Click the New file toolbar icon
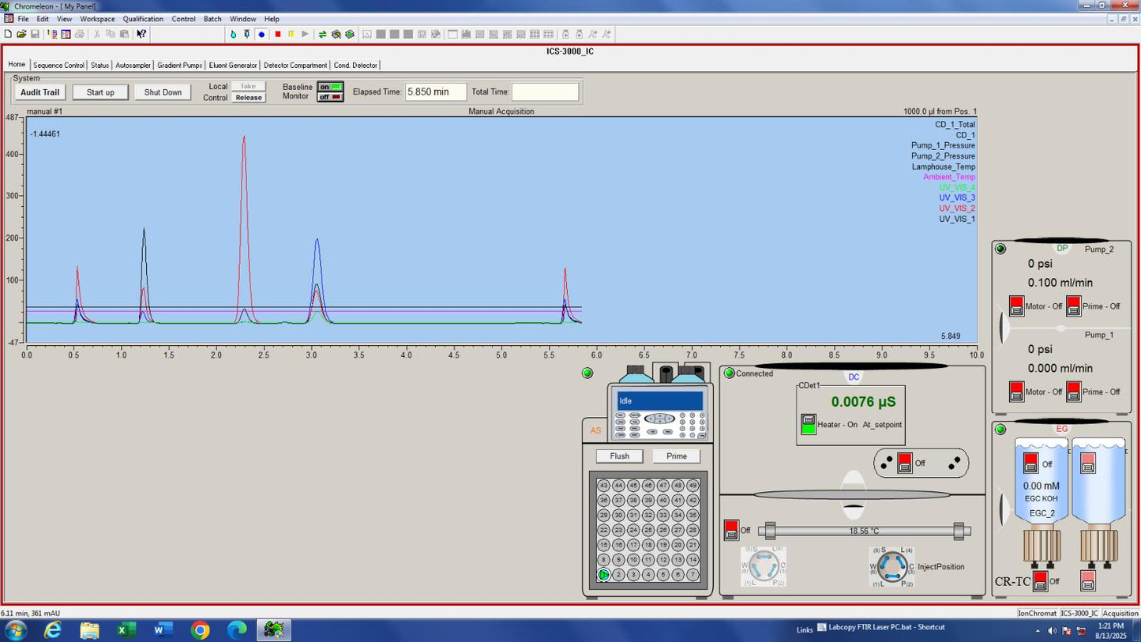 (x=8, y=34)
